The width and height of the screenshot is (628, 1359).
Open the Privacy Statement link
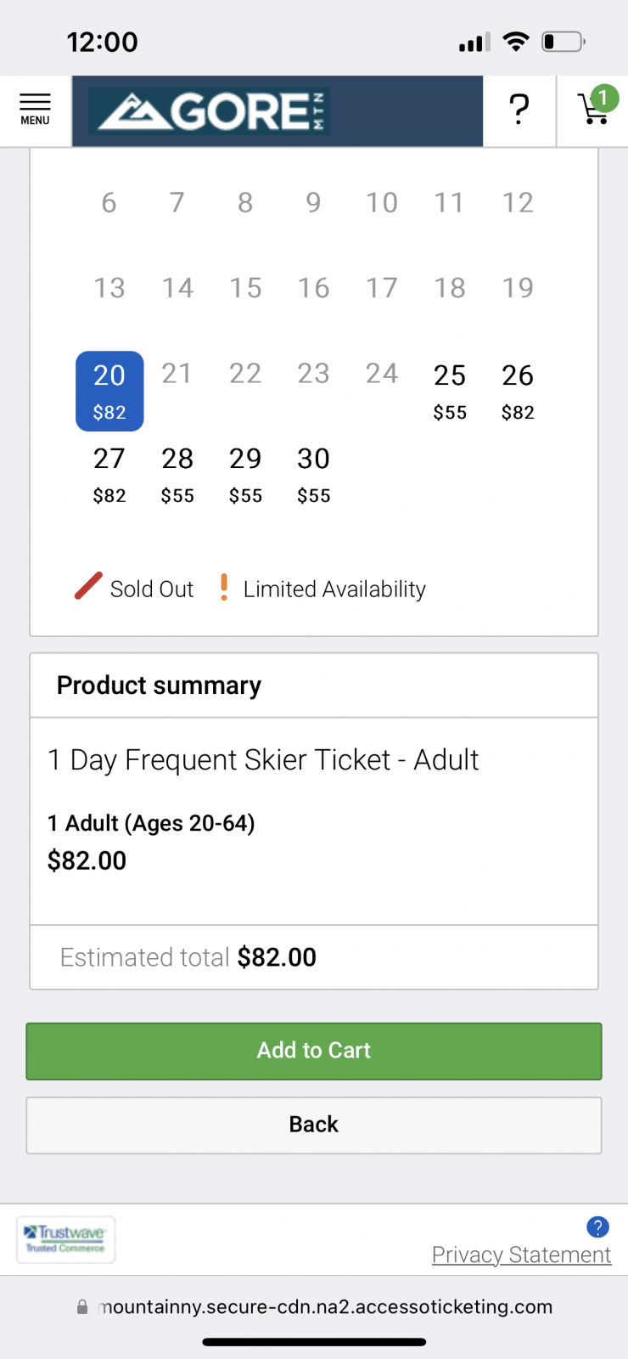coord(521,1255)
